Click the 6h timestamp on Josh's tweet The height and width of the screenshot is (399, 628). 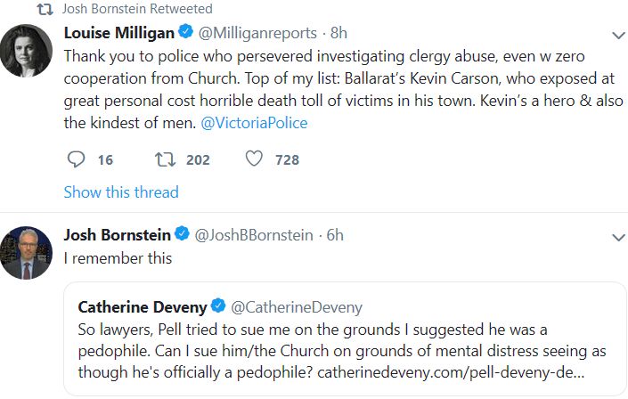pyautogui.click(x=335, y=235)
